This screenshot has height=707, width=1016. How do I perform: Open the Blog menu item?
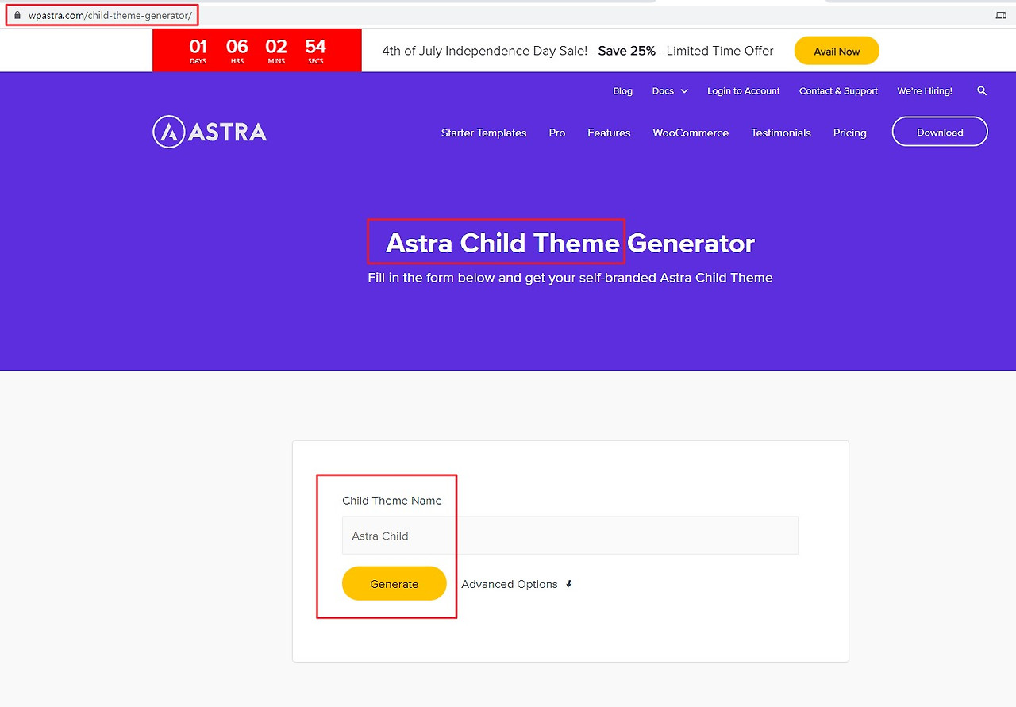point(622,90)
